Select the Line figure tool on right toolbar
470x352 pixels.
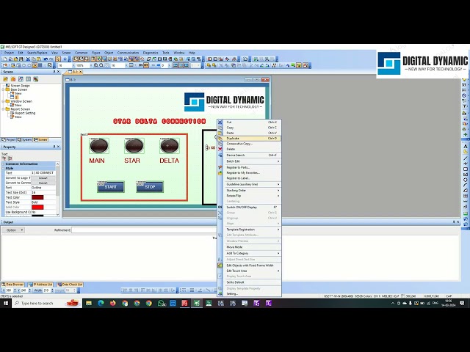[x=465, y=158]
